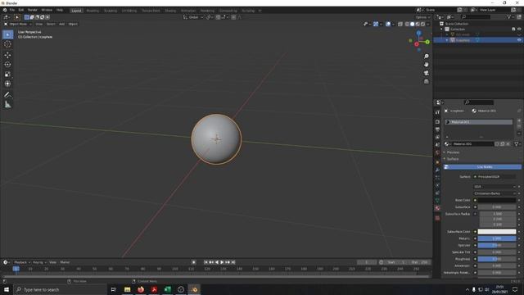This screenshot has width=524, height=295.
Task: Open the GGX distribution dropdown
Action: [x=495, y=186]
